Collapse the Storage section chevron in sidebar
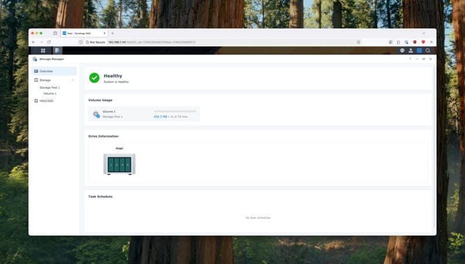 coord(73,80)
